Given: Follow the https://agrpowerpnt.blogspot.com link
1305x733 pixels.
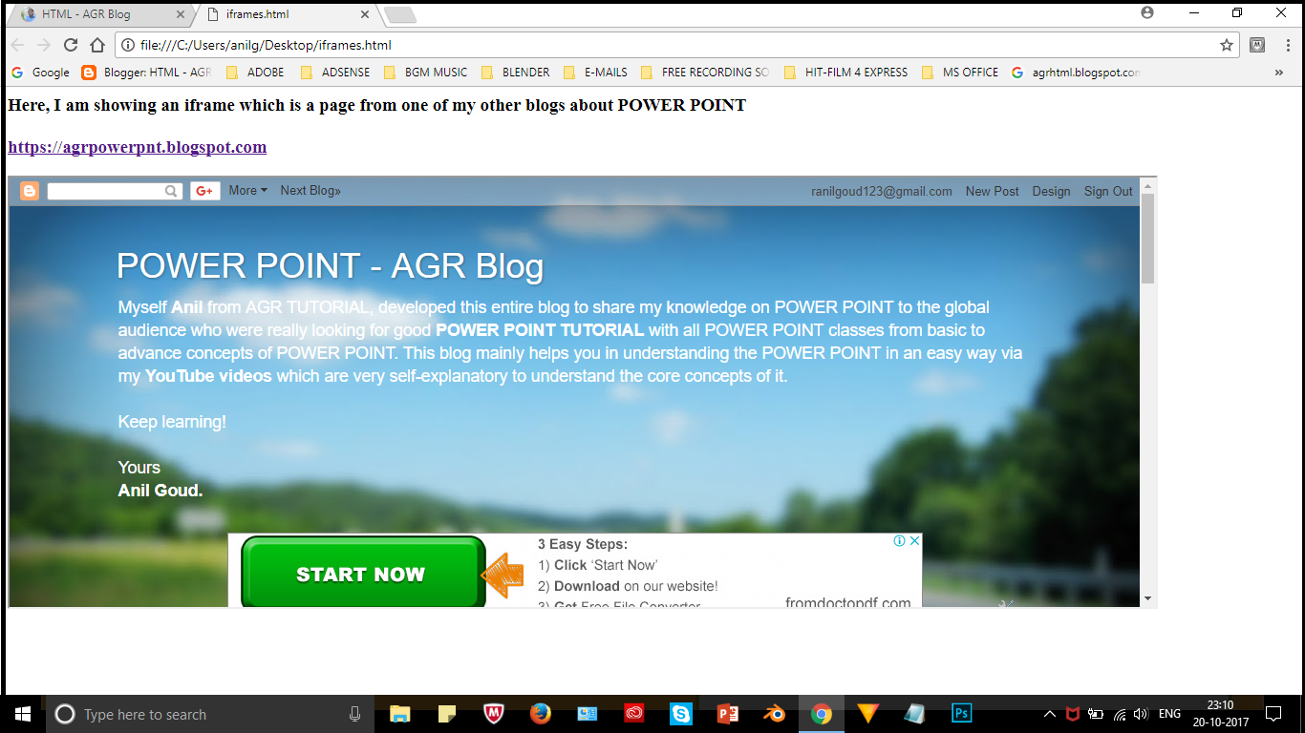Looking at the screenshot, I should click(x=138, y=147).
